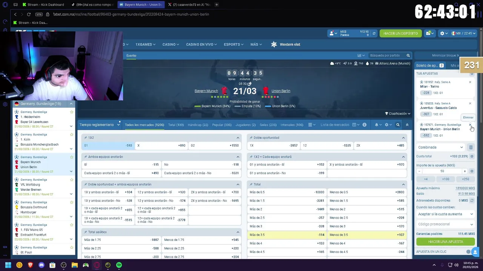Open the 1XGAMES menu
This screenshot has width=483, height=271.
coord(145,44)
